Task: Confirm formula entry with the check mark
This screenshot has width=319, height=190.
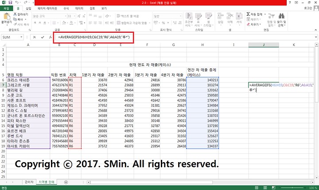Action: 43,37
